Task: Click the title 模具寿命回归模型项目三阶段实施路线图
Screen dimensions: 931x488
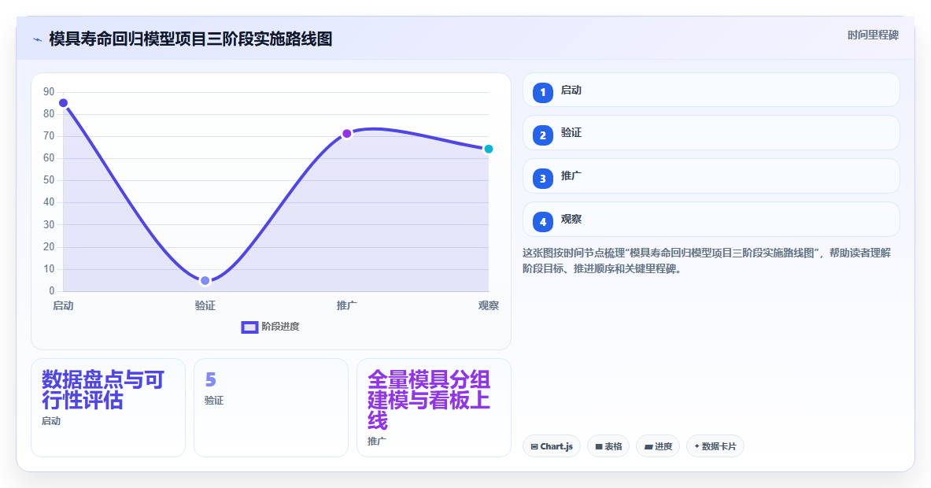Action: click(190, 39)
